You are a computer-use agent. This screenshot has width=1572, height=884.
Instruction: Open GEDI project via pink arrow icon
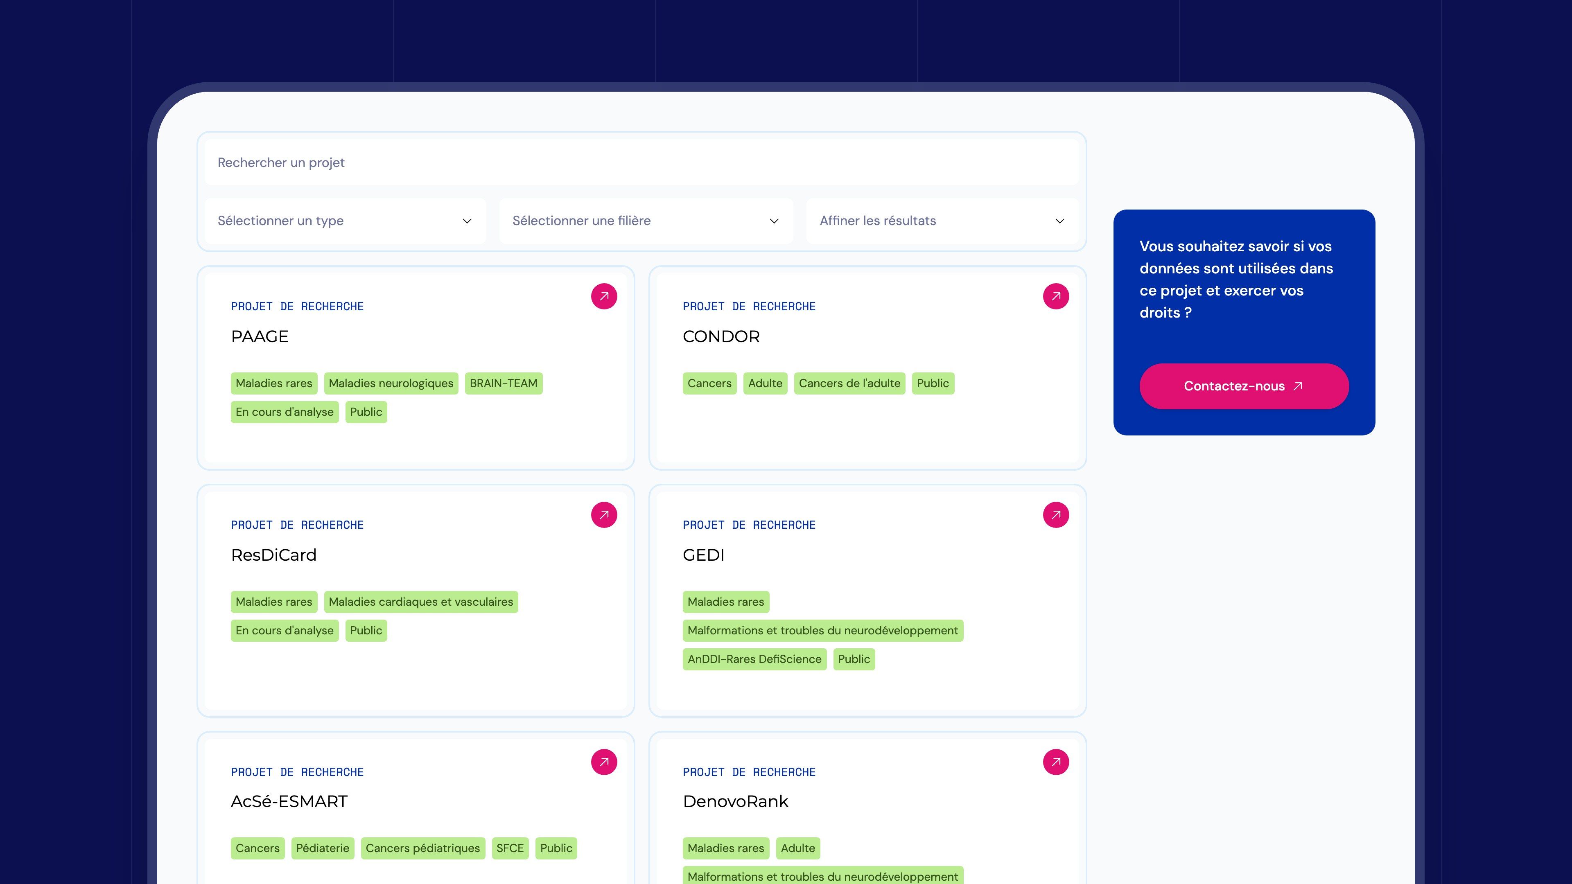click(1056, 515)
